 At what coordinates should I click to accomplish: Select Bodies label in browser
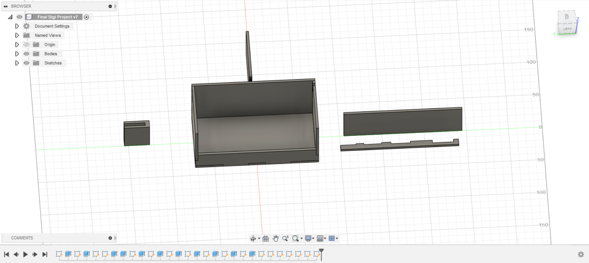[x=51, y=54]
